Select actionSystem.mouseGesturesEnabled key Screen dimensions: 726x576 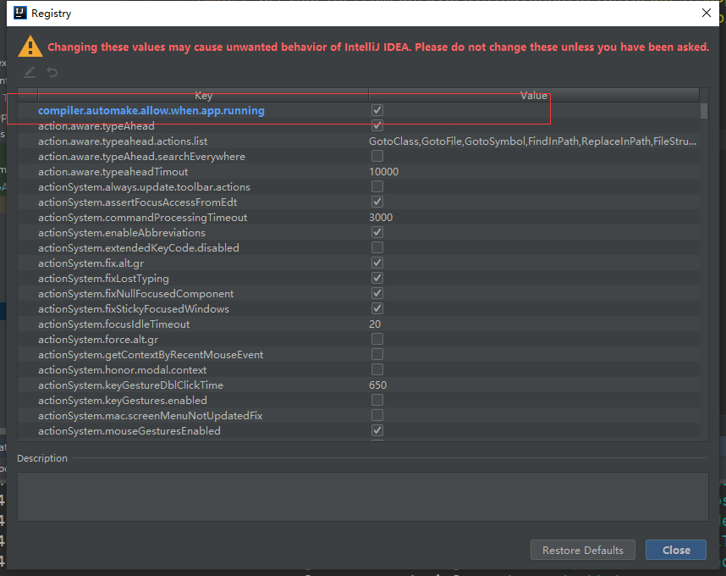point(129,431)
